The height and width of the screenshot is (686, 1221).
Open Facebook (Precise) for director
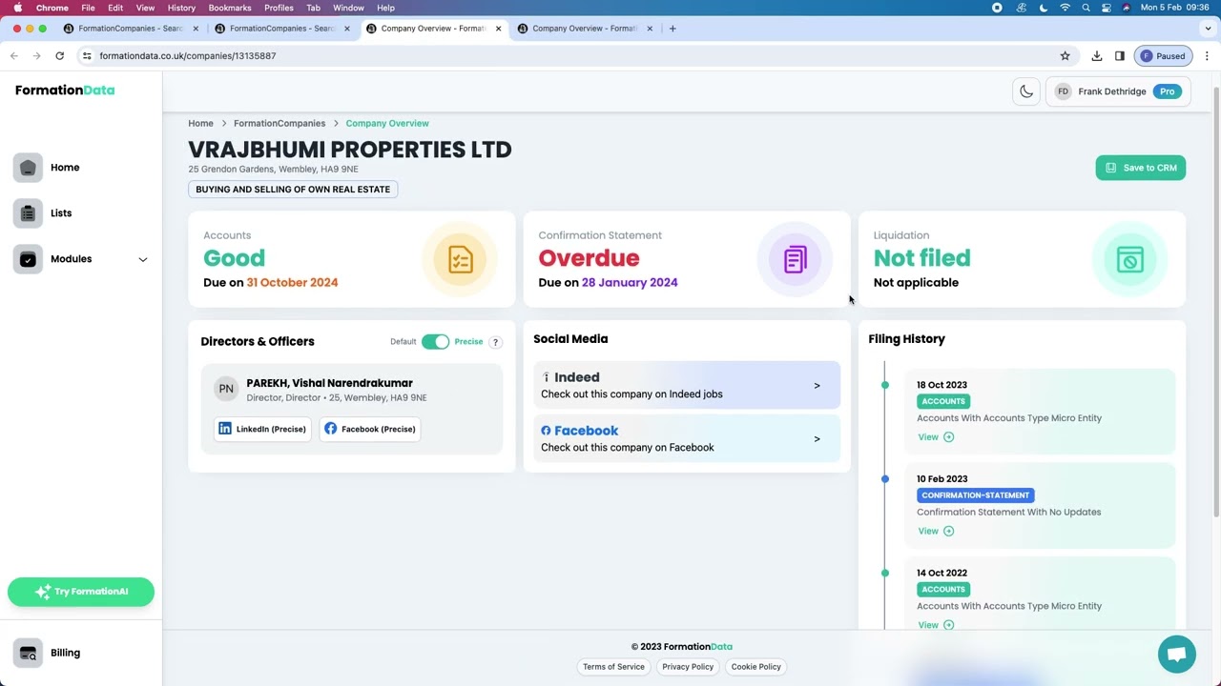click(x=369, y=429)
